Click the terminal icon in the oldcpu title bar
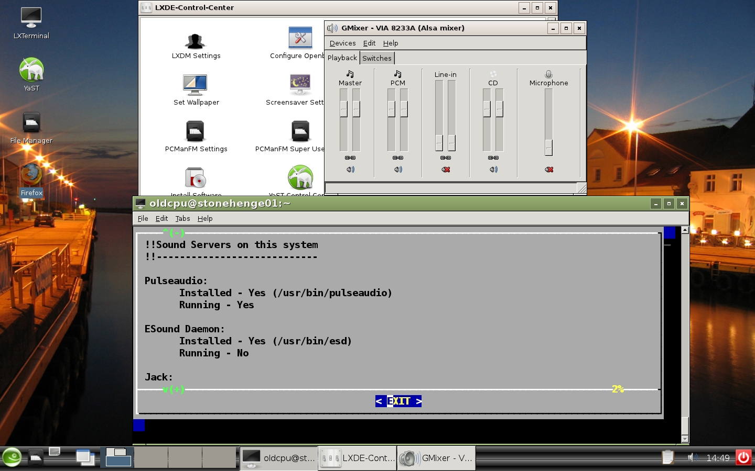 pos(140,203)
